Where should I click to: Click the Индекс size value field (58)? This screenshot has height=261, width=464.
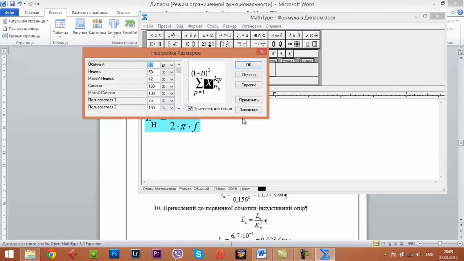154,72
